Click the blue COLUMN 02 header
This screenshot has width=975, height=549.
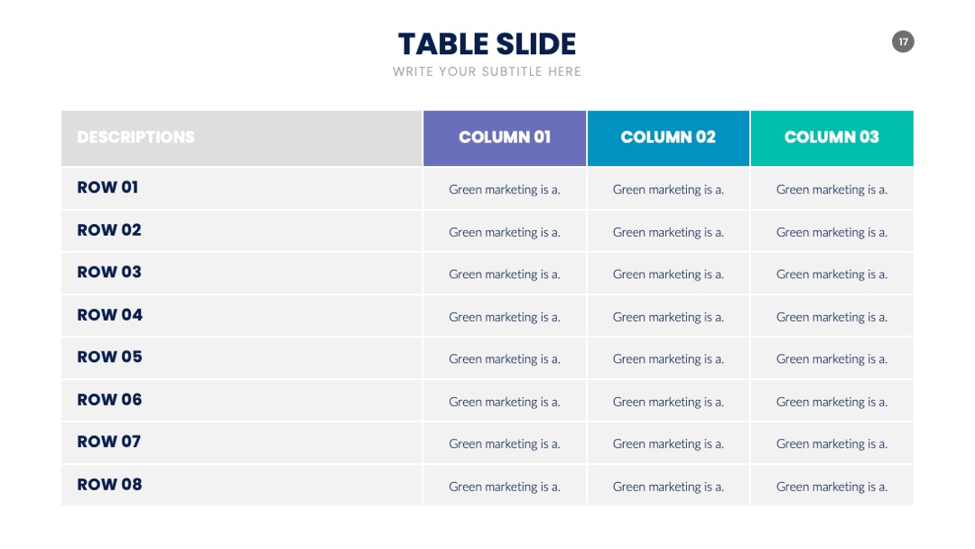[x=668, y=138]
